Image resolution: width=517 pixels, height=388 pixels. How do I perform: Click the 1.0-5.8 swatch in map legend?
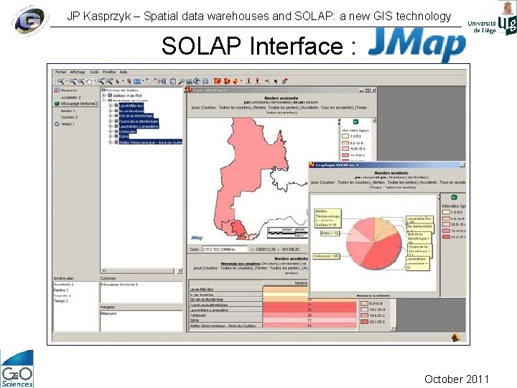point(345,136)
